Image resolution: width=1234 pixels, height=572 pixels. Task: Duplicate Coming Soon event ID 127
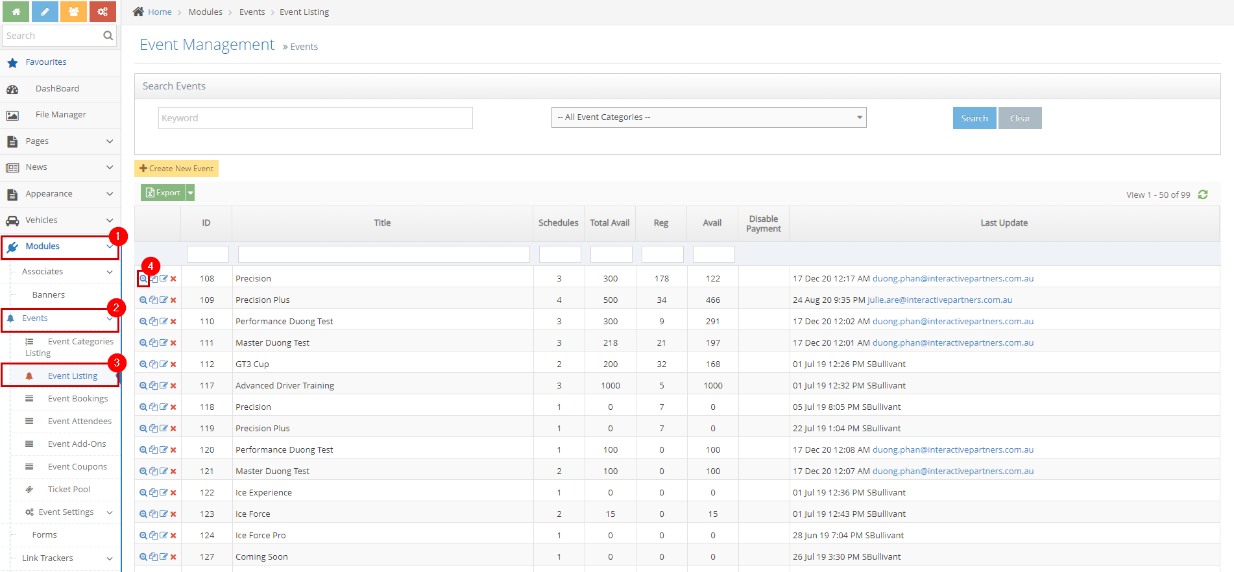[153, 557]
